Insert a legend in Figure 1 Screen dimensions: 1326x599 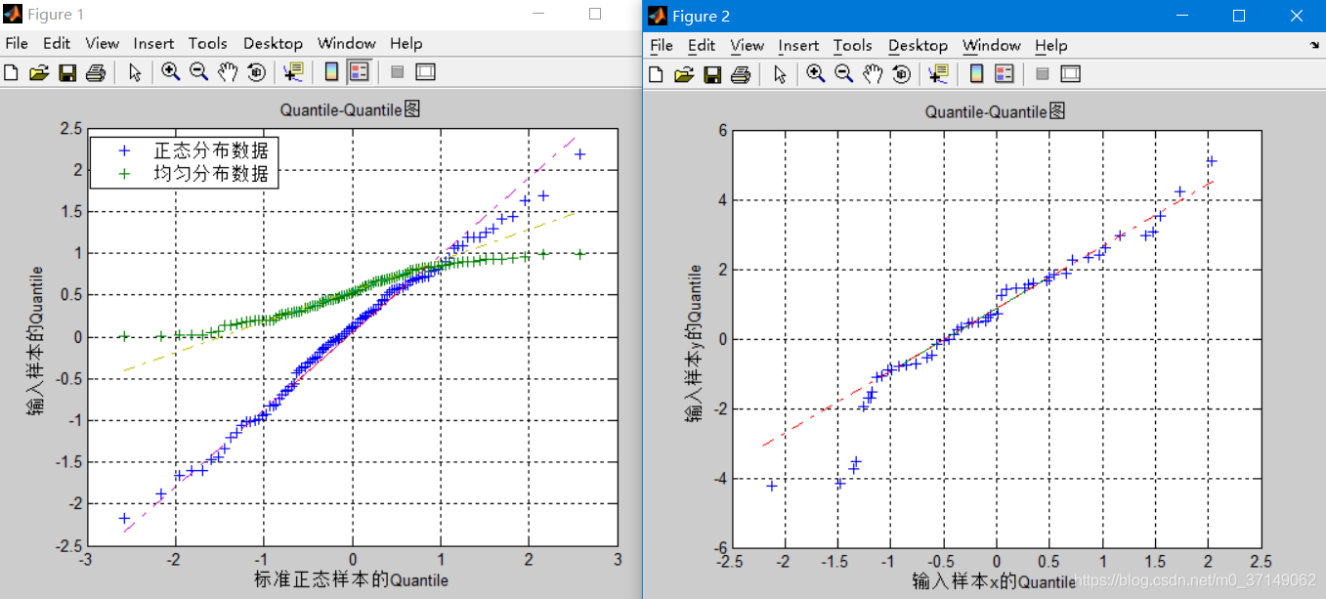click(359, 71)
